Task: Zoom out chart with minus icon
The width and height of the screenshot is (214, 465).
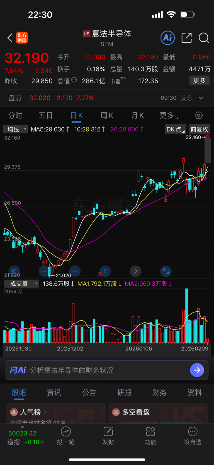Action: 44,271
